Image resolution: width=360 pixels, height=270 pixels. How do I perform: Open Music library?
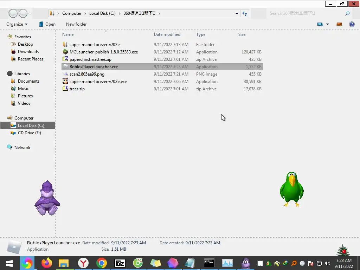coord(24,88)
